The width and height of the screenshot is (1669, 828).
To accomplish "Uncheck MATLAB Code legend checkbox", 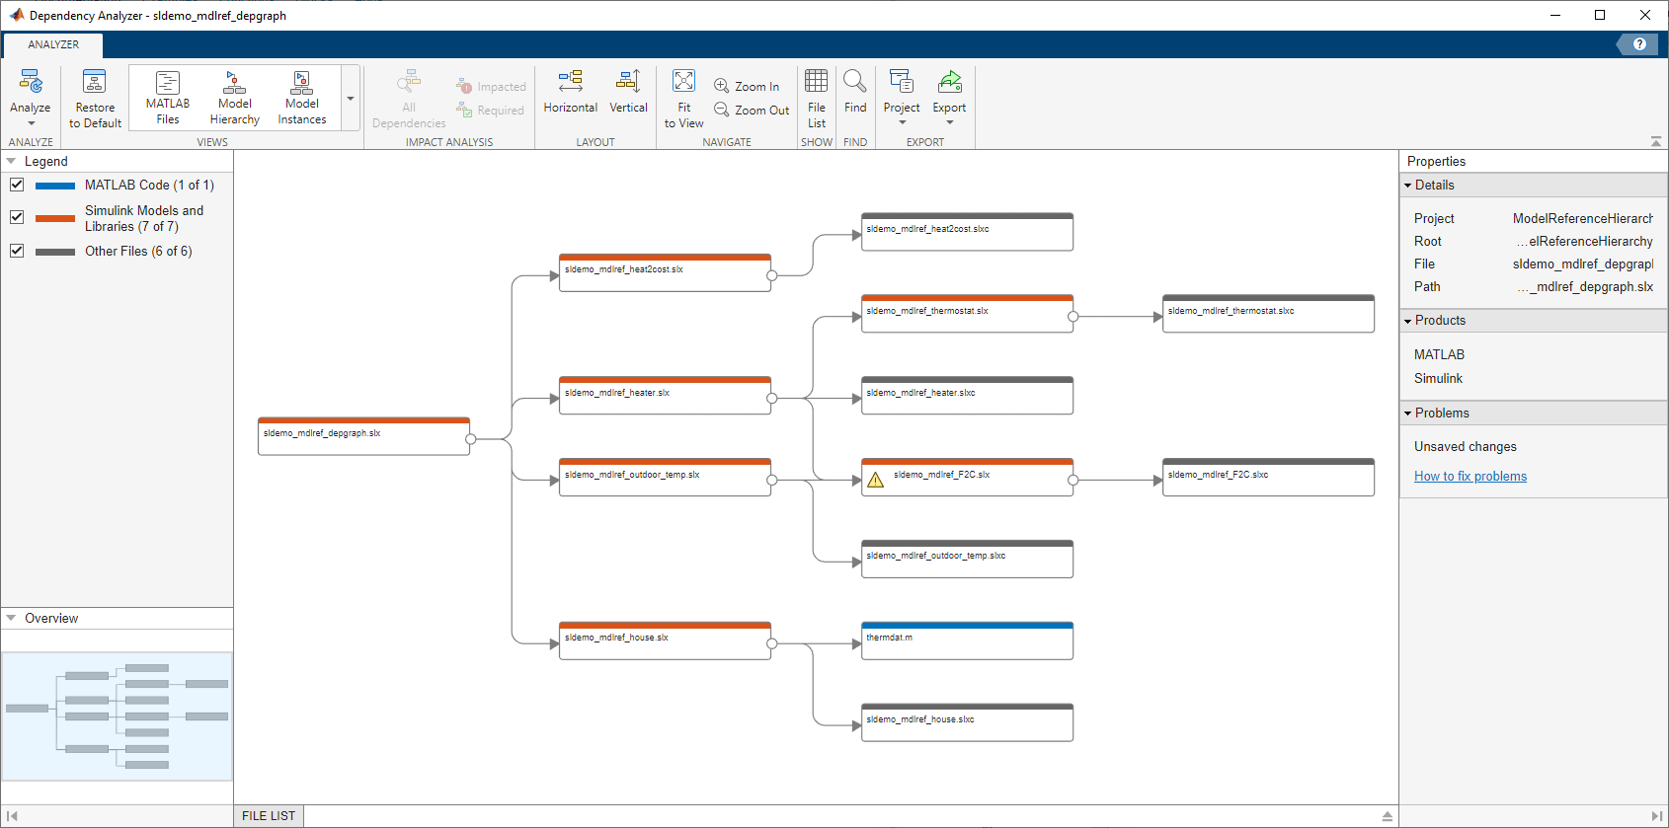I will coord(17,185).
